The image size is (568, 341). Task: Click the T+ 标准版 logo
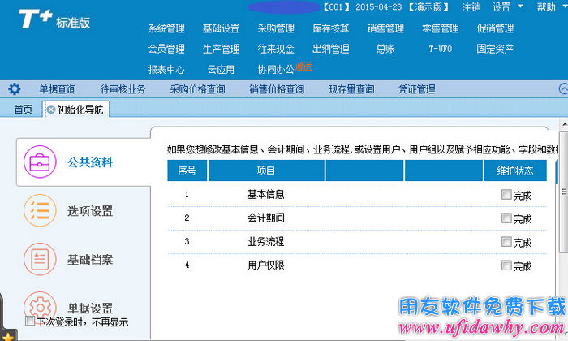[x=54, y=19]
